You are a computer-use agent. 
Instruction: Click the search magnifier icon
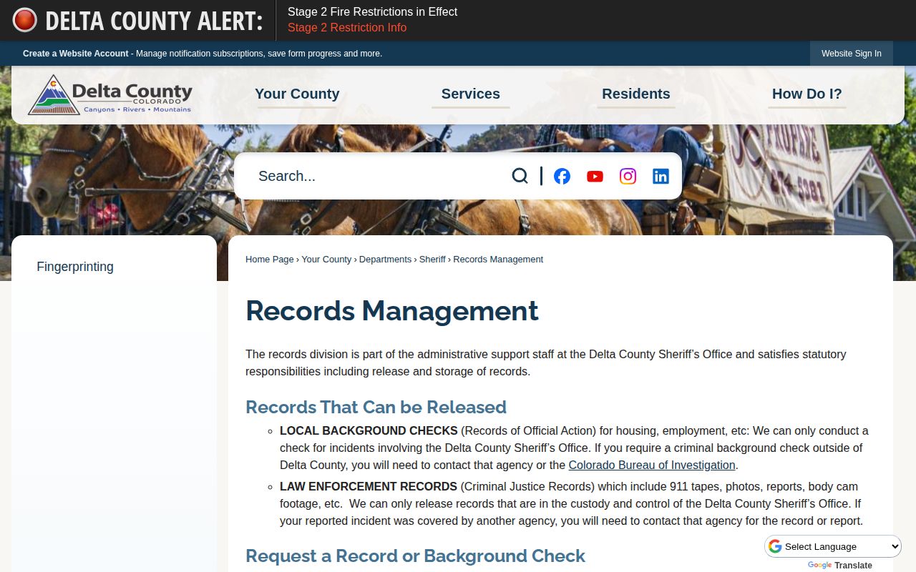520,176
